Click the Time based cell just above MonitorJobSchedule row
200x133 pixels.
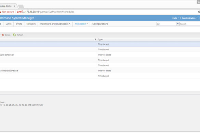pyautogui.click(x=103, y=65)
